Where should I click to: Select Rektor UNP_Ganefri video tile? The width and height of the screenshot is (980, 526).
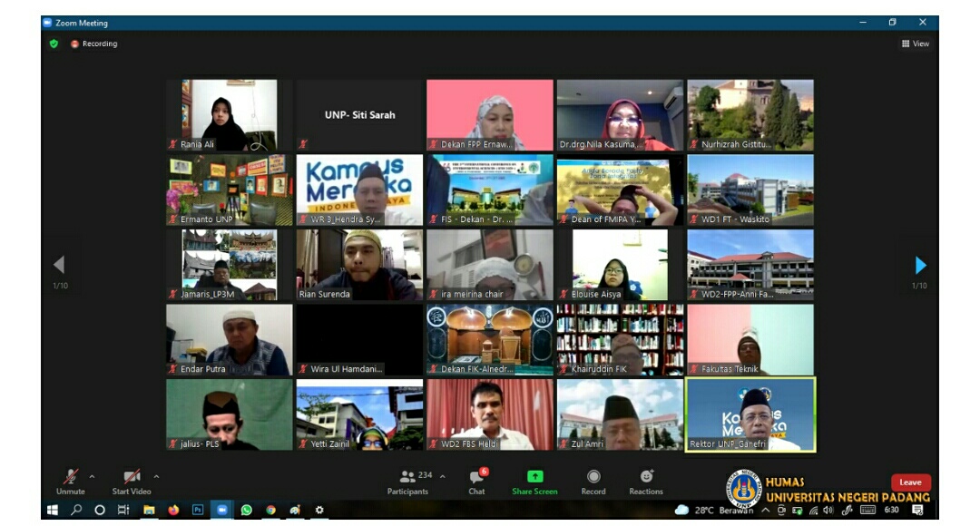coord(750,414)
